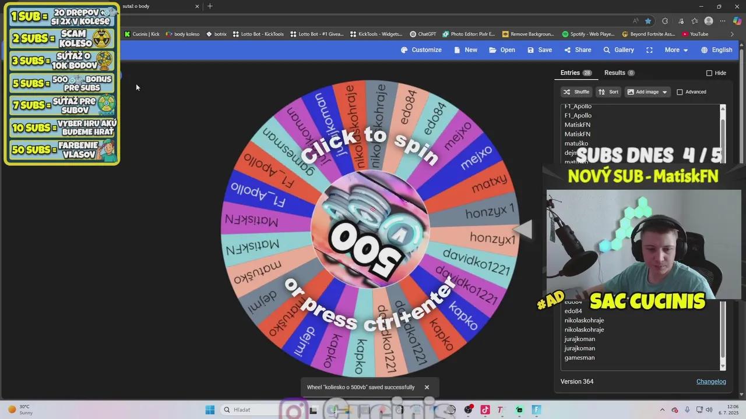Show hidden system tray icons

[662, 410]
